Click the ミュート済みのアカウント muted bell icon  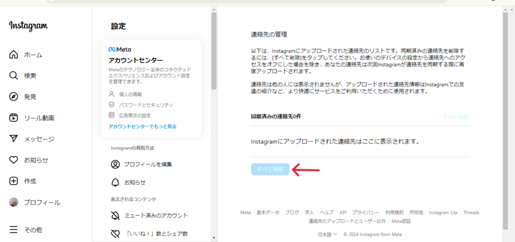(x=115, y=216)
